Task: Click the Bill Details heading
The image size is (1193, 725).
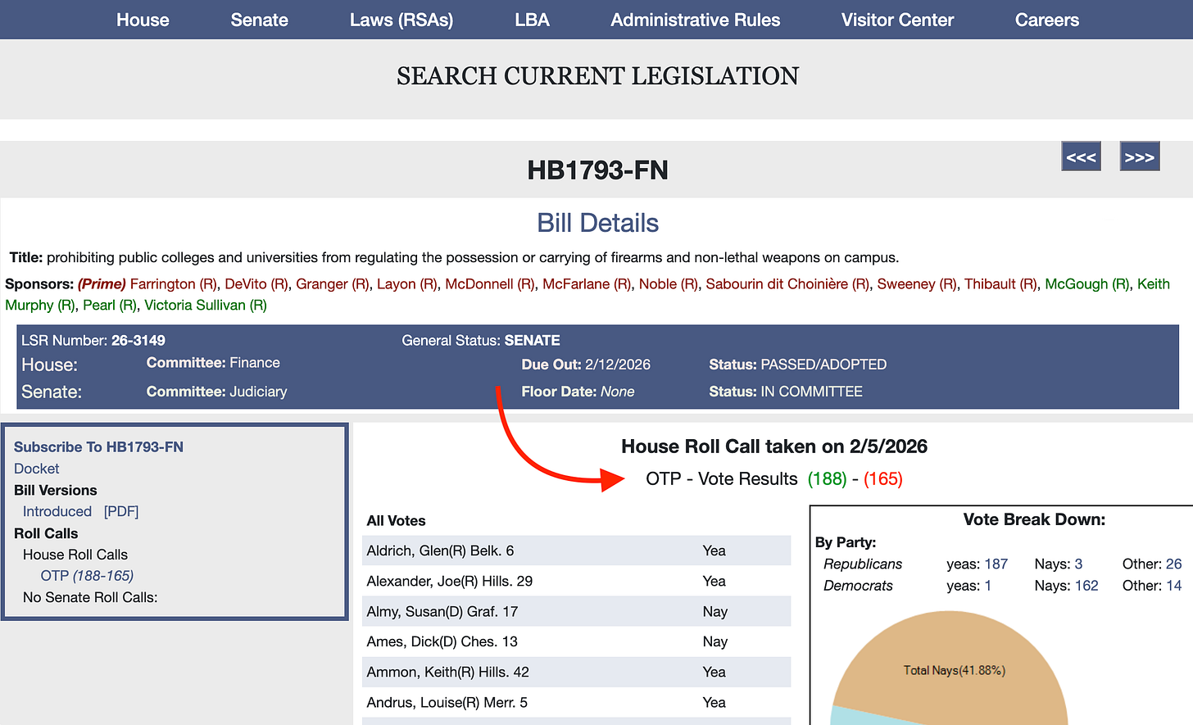Action: [x=597, y=223]
